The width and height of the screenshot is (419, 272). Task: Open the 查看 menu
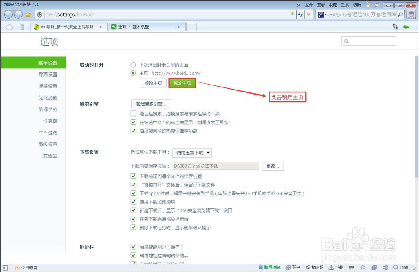[x=321, y=5]
